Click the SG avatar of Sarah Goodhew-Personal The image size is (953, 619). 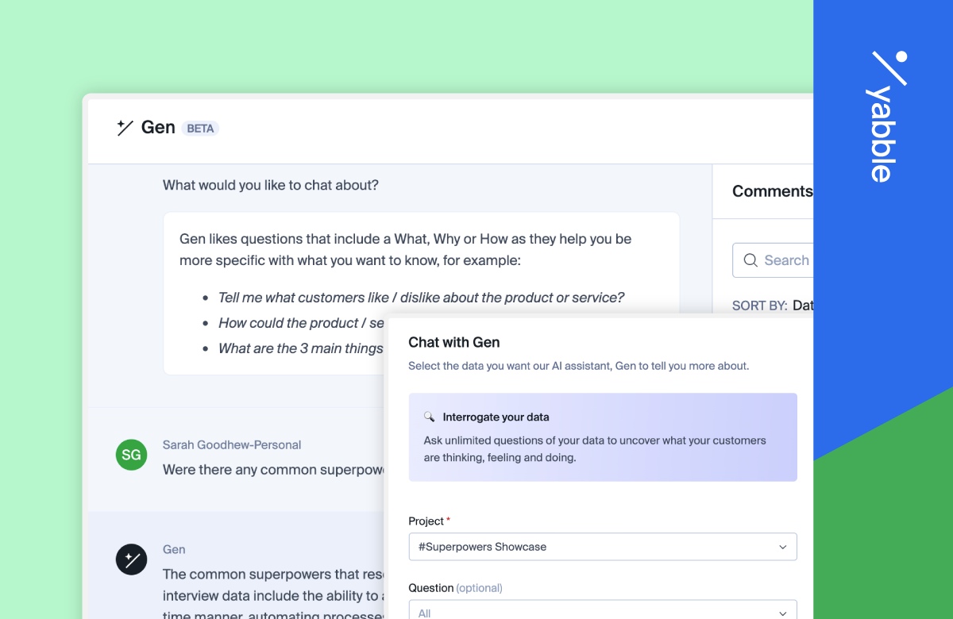click(x=131, y=455)
